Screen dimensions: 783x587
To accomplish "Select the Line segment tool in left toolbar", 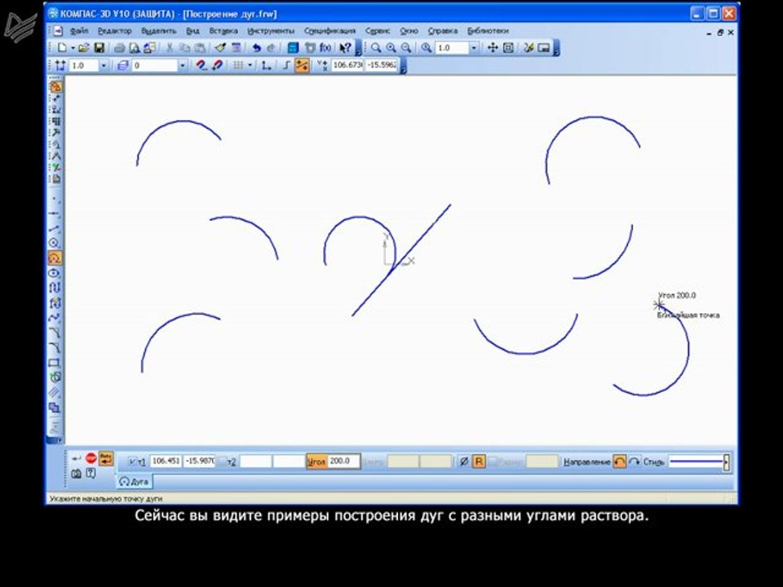I will coord(55,228).
